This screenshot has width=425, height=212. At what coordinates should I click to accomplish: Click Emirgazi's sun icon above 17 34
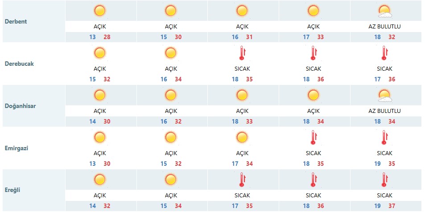tap(242, 137)
